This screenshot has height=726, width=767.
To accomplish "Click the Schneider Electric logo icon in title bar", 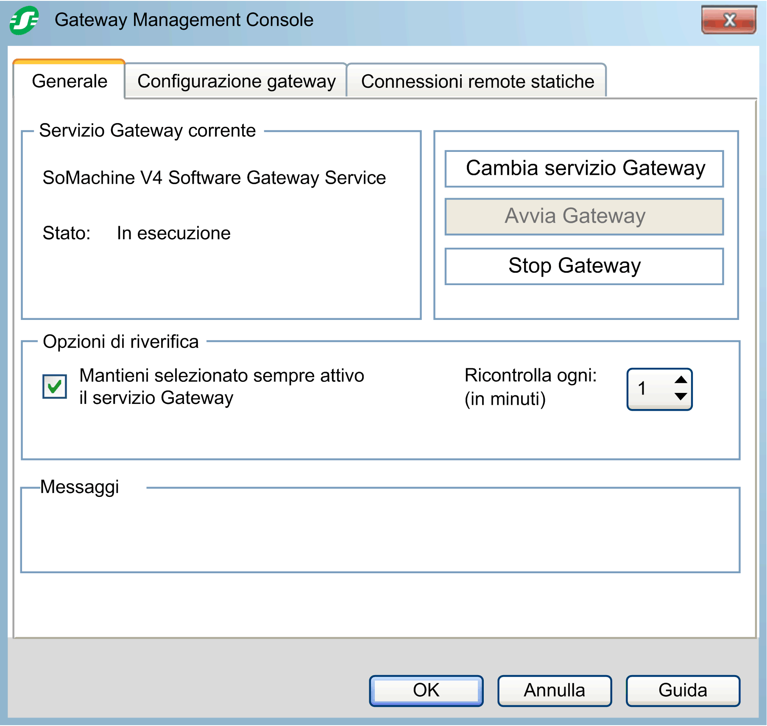I will point(24,20).
